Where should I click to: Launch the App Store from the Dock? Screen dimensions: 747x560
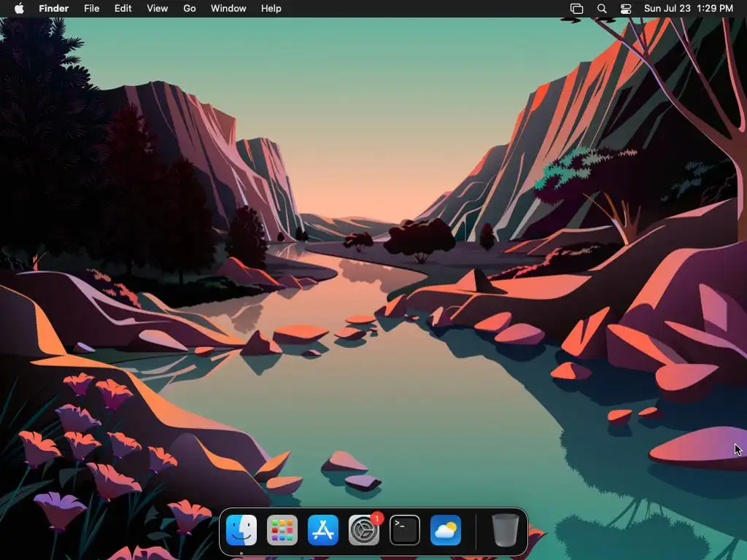[323, 530]
